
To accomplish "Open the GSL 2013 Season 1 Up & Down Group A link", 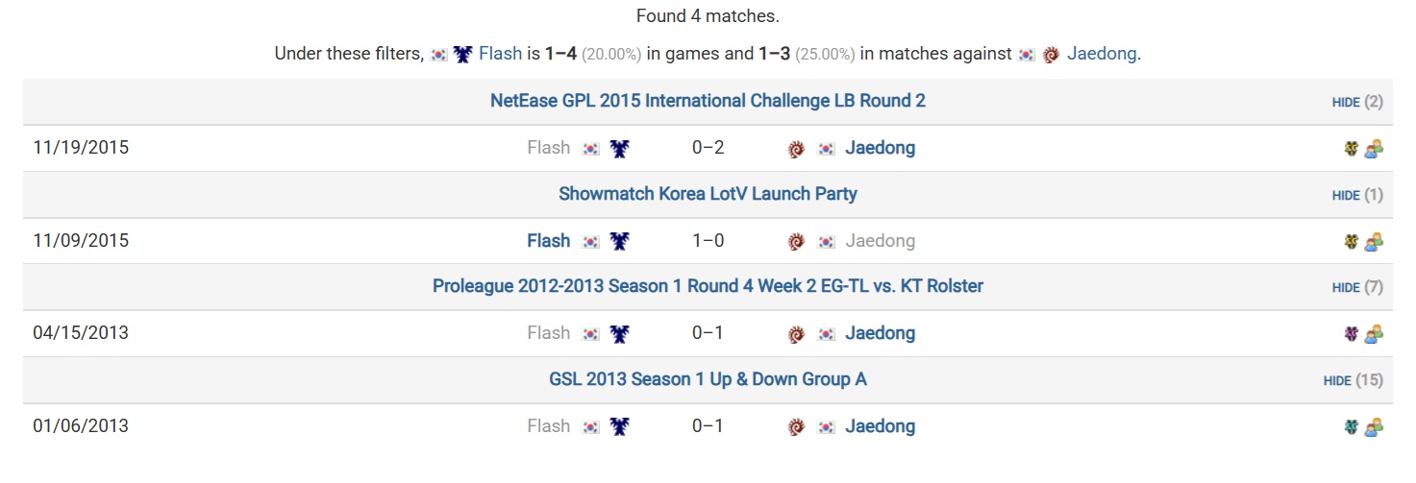I will pyautogui.click(x=708, y=379).
